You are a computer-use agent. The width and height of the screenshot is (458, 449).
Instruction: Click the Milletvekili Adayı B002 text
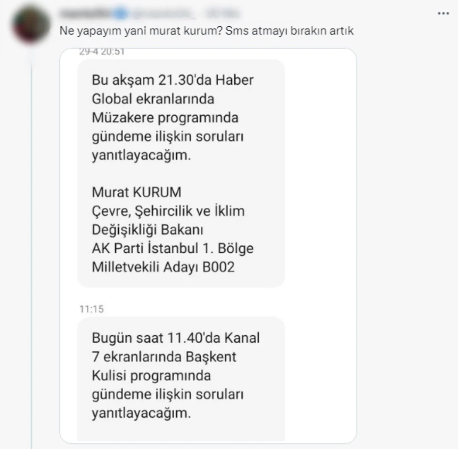tap(163, 267)
